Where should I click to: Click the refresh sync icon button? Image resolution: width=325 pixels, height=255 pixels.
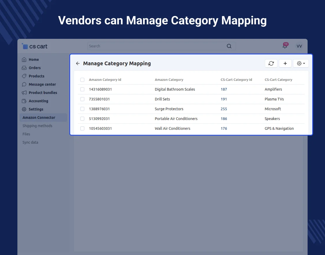(271, 63)
